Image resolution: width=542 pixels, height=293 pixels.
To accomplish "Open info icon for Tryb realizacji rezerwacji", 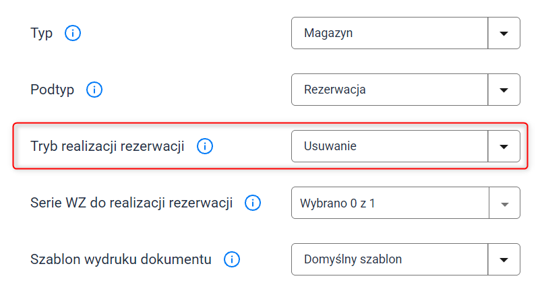I will click(x=205, y=146).
